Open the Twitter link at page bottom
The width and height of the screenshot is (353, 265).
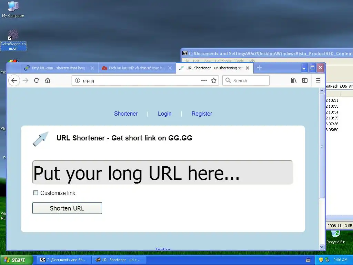(x=163, y=249)
